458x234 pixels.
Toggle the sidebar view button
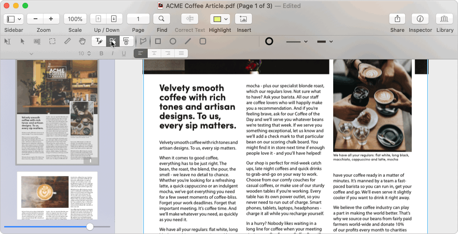click(x=10, y=19)
